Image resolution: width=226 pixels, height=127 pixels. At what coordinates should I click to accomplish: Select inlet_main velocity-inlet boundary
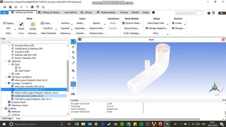(x=29, y=86)
